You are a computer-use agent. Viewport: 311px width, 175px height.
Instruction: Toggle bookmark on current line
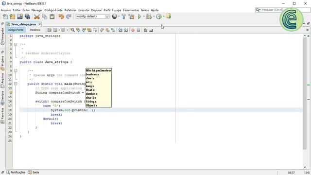click(x=113, y=30)
